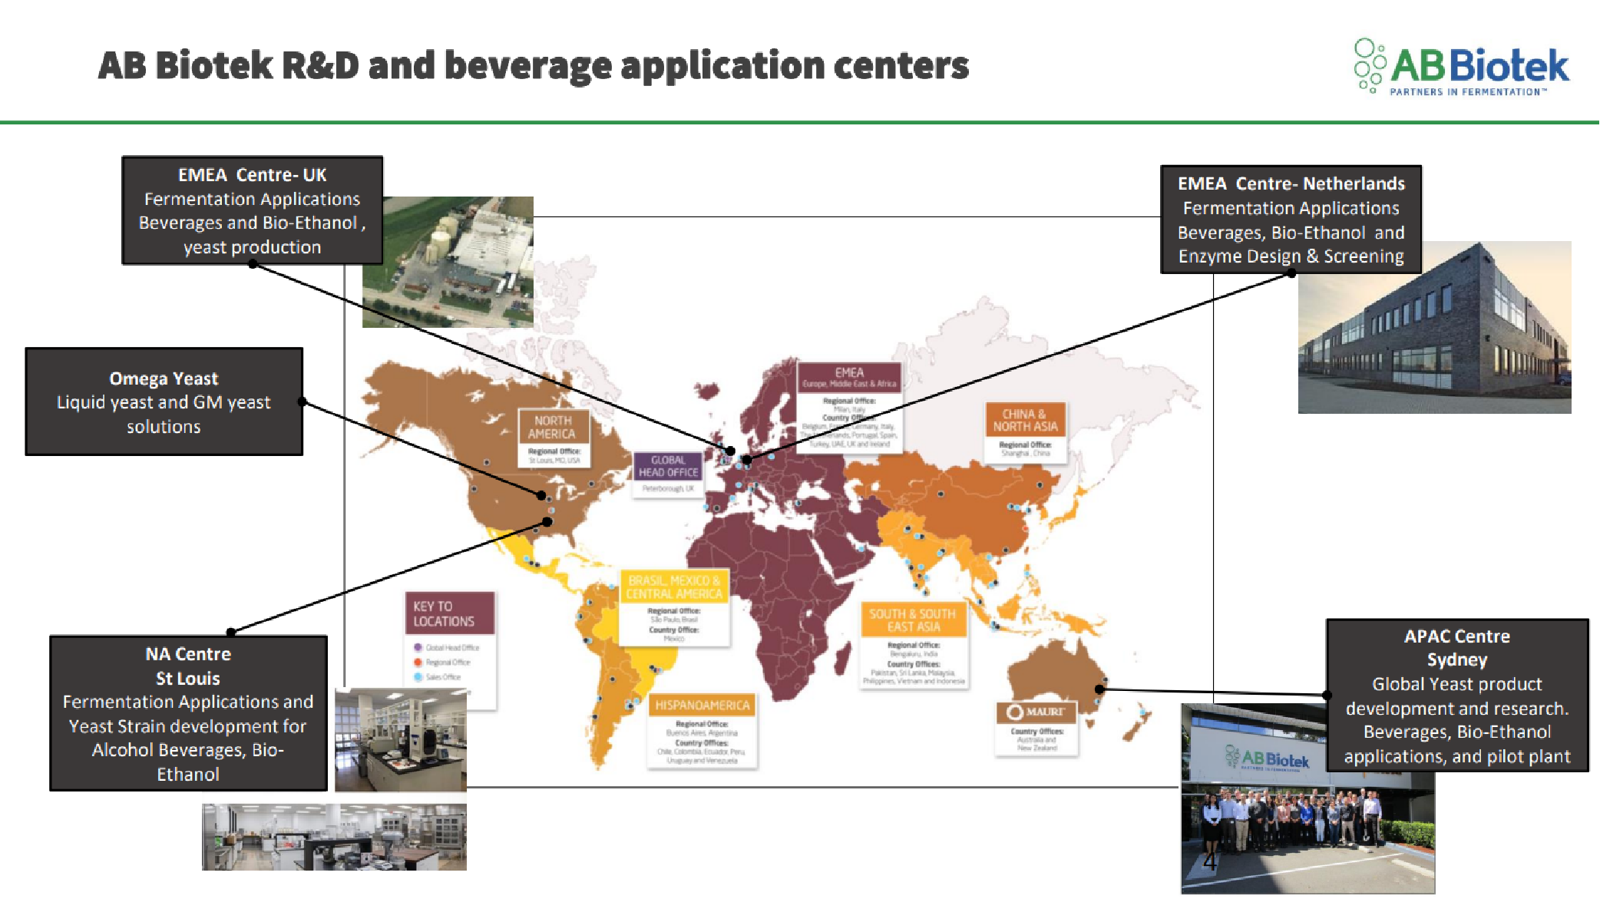Viewport: 1600px width, 899px height.
Task: Open the NA Centre St Louis callout
Action: click(188, 713)
